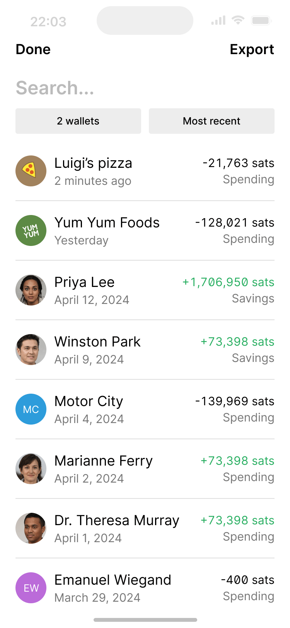Tap the Luigi's pizza slice icon
Viewport: 290px width, 628px height.
click(x=31, y=171)
